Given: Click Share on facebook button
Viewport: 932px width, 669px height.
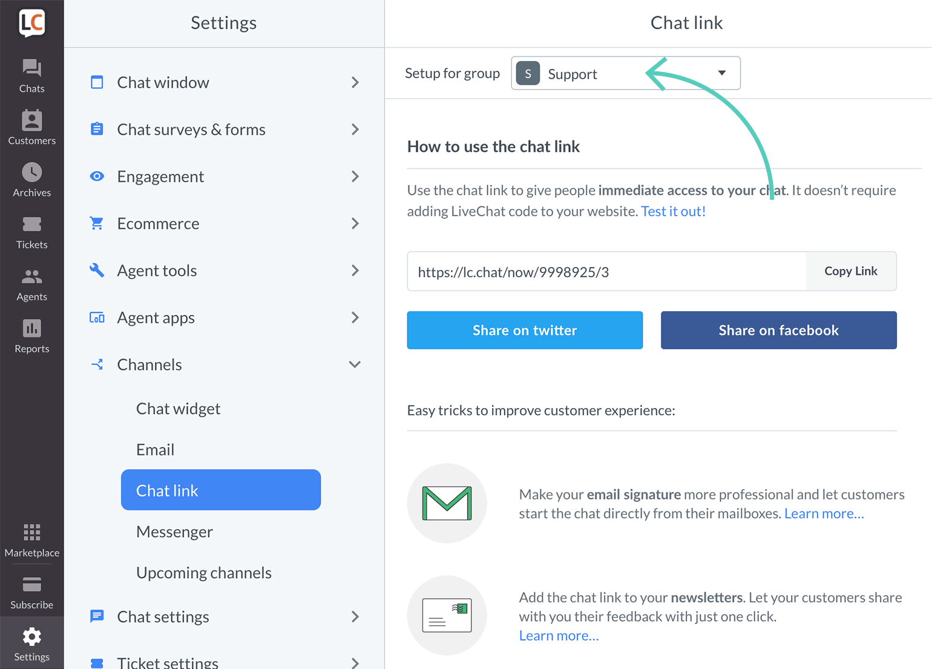Looking at the screenshot, I should click(x=778, y=330).
